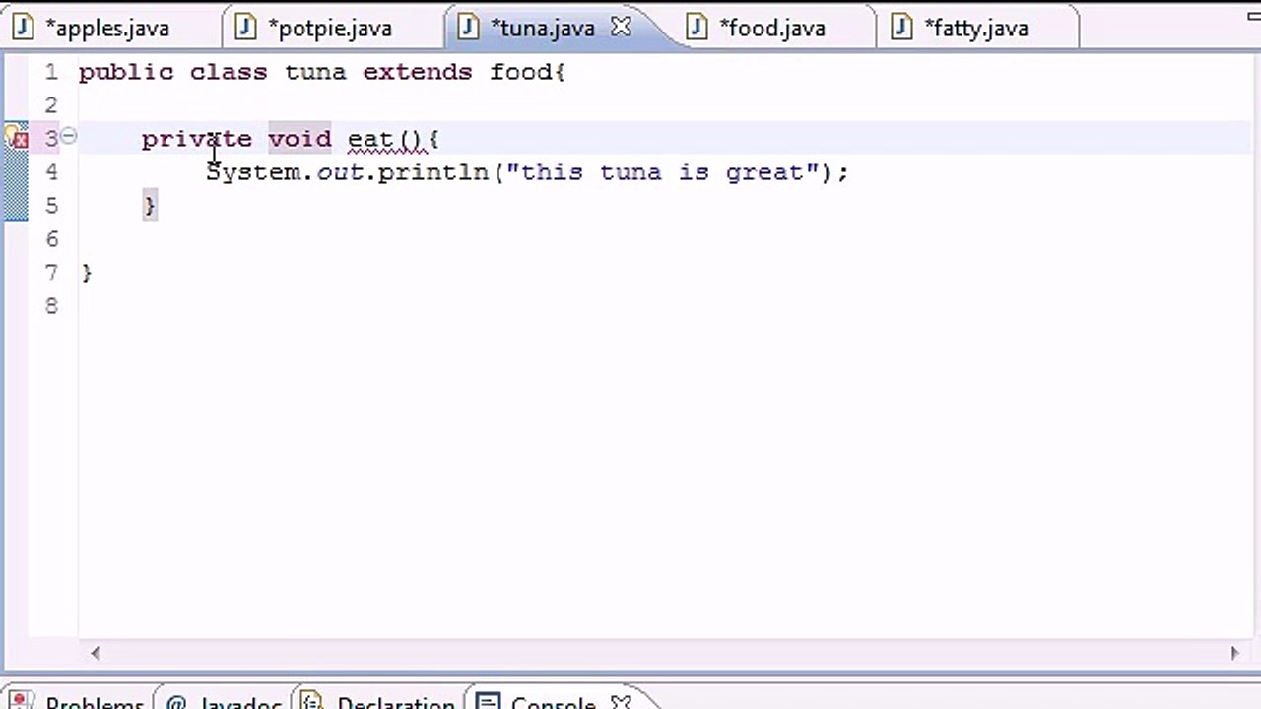Image resolution: width=1261 pixels, height=709 pixels.
Task: Click the Java file icon on fatty.java tab
Action: click(902, 28)
